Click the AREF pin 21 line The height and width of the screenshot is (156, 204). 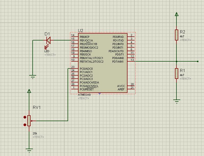(132, 89)
